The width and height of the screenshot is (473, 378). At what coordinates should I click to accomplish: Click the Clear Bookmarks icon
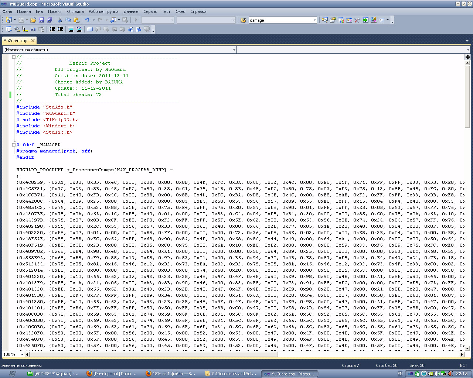pos(147,29)
